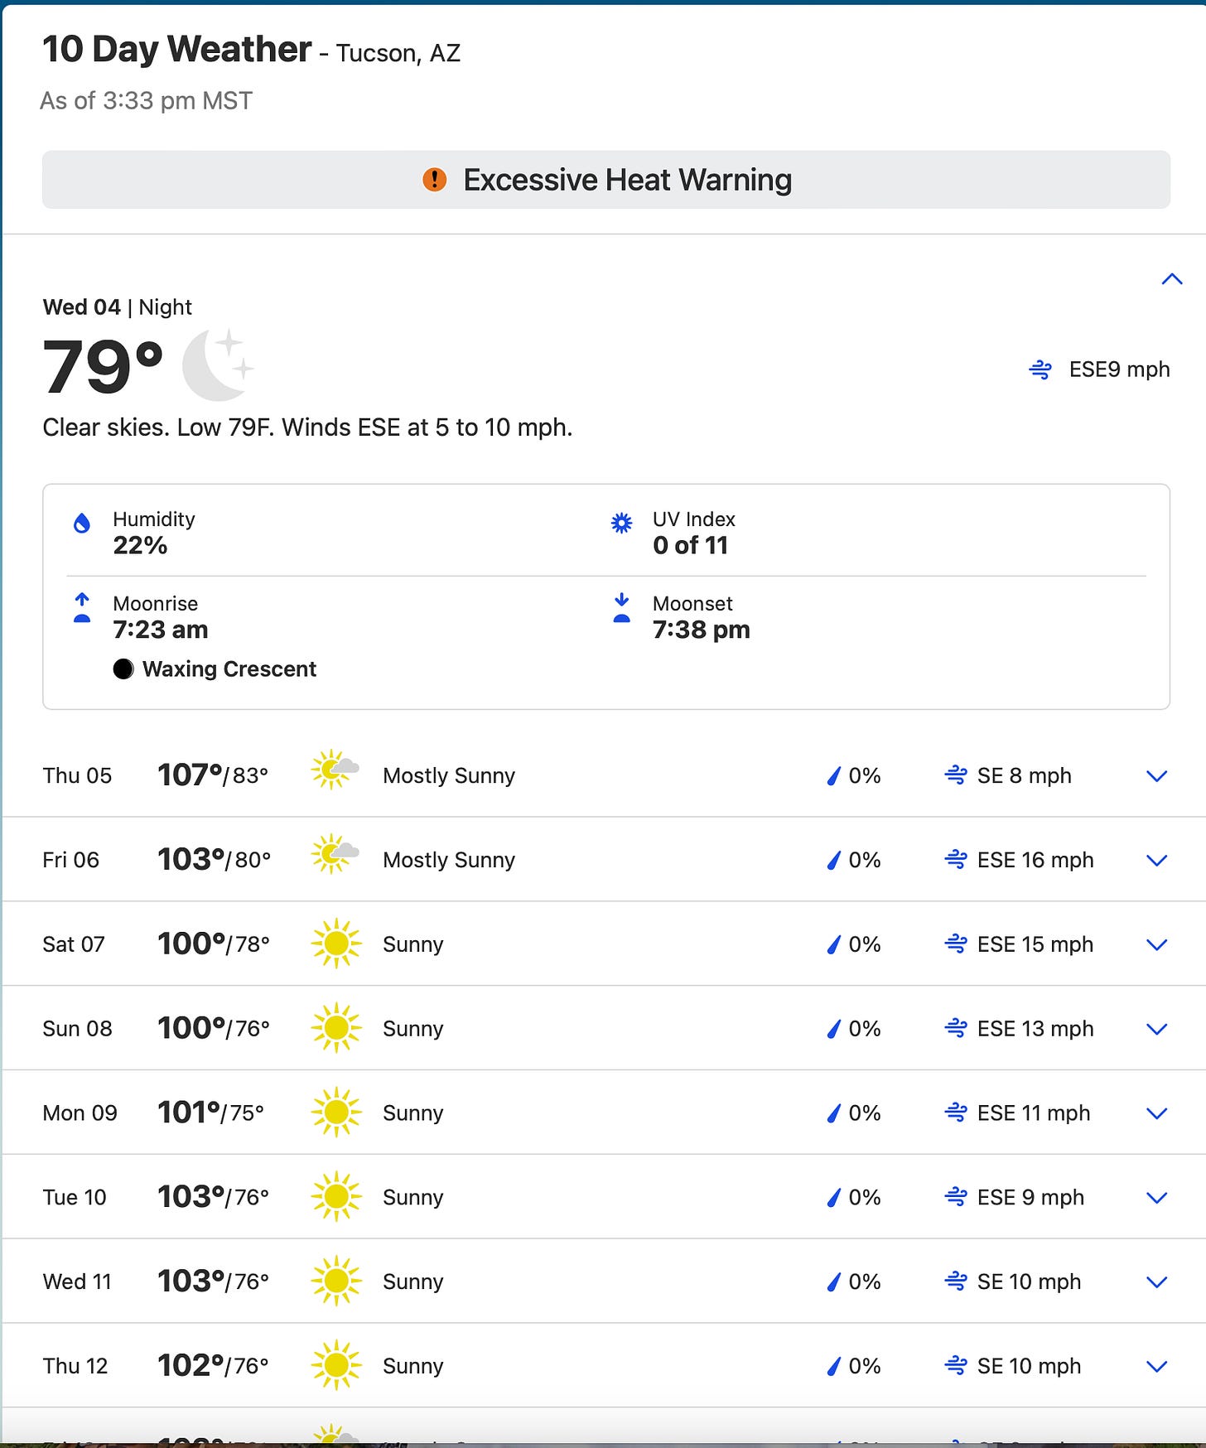Viewport: 1206px width, 1448px height.
Task: Click the UV Index sun icon
Action: click(x=621, y=523)
